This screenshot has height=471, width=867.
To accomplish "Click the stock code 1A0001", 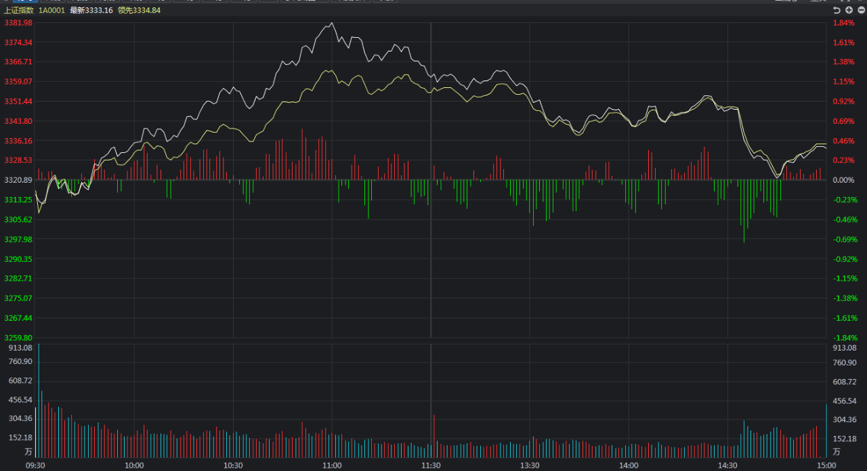I will coord(51,10).
